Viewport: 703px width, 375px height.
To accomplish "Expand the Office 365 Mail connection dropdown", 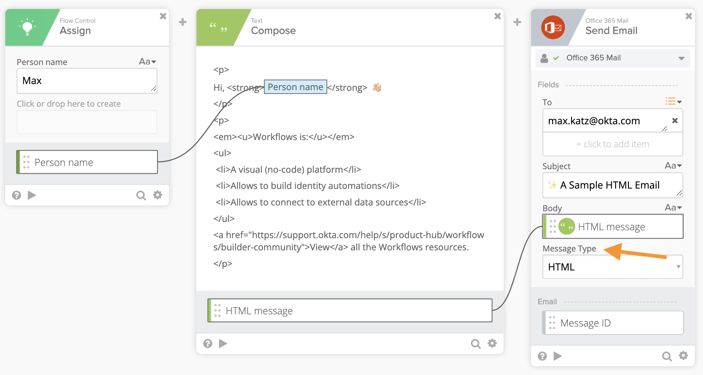I will point(681,58).
